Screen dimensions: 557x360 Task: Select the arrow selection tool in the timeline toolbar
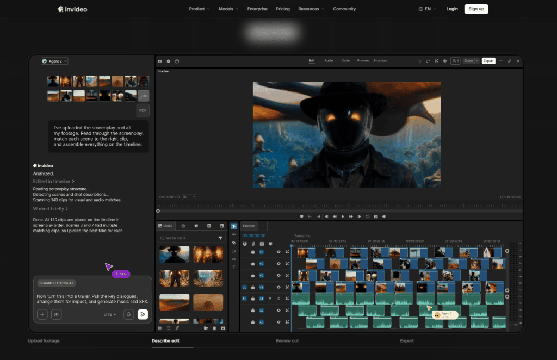(234, 226)
